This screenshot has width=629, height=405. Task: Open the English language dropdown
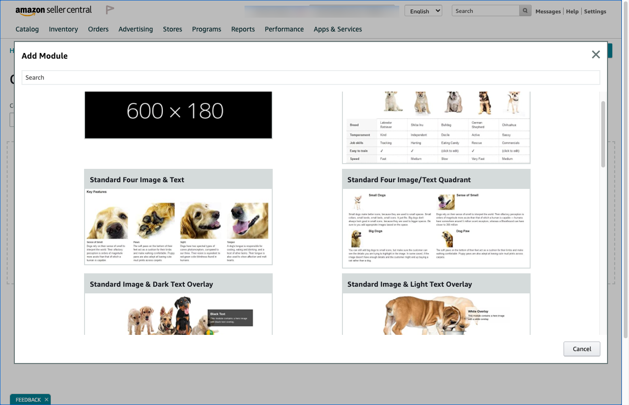[423, 11]
